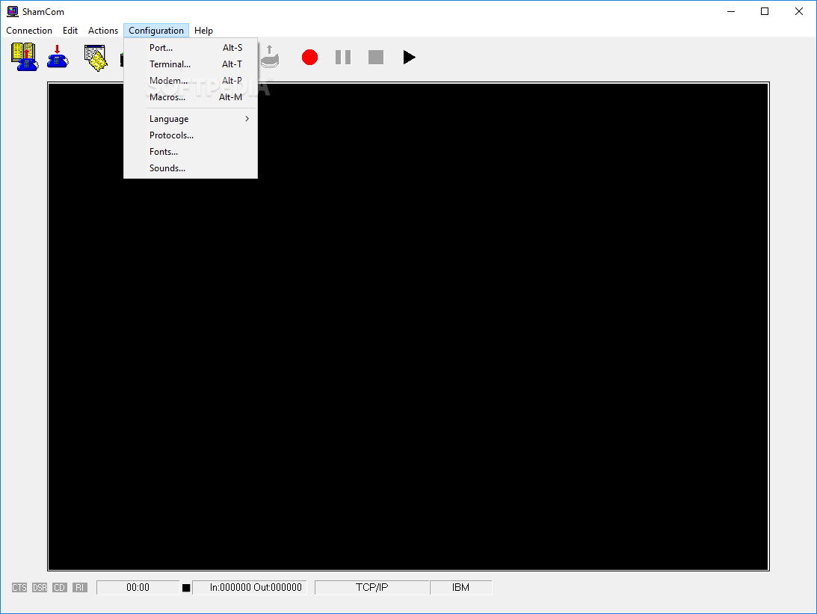Click the IBM emulation status field
Viewport: 817px width, 614px height.
click(x=461, y=587)
